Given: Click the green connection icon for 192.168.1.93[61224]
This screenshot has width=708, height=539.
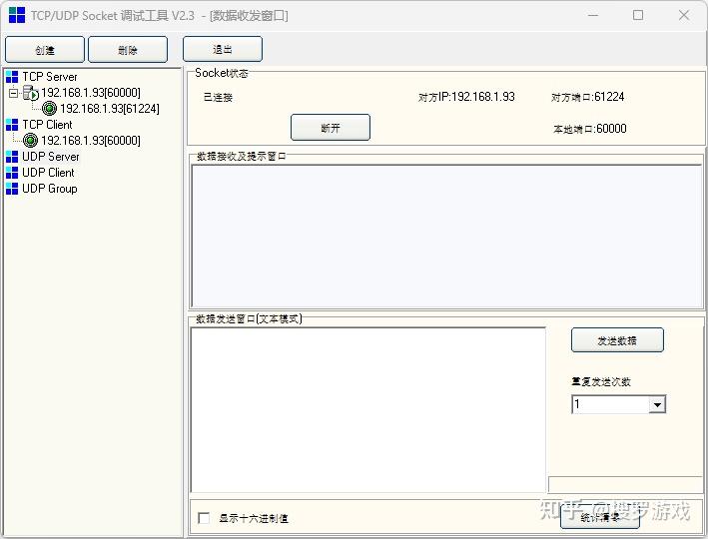Looking at the screenshot, I should [x=49, y=109].
